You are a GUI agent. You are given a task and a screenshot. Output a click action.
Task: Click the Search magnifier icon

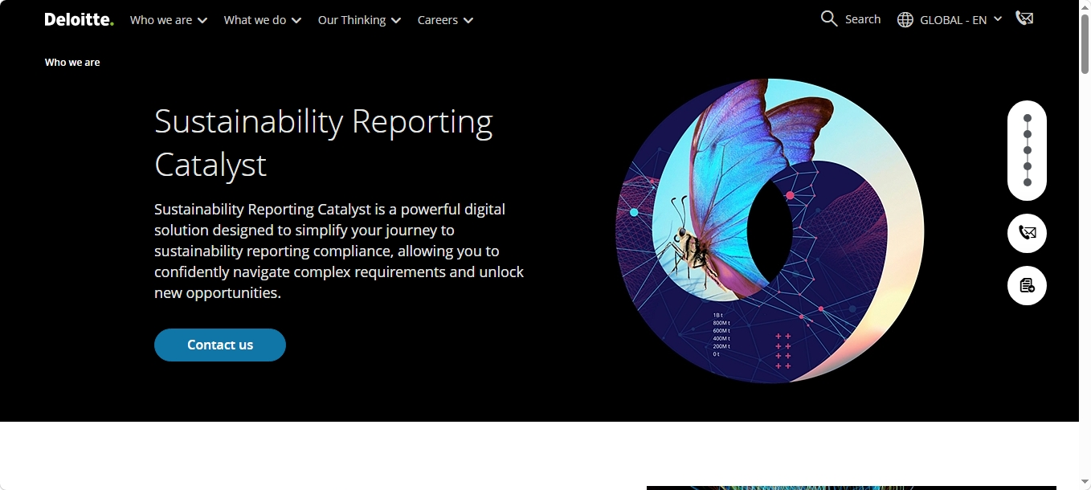829,18
